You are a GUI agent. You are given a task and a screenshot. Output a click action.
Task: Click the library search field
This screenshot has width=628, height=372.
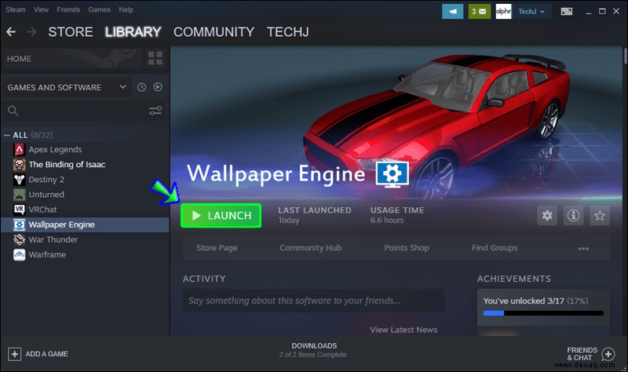click(x=85, y=111)
